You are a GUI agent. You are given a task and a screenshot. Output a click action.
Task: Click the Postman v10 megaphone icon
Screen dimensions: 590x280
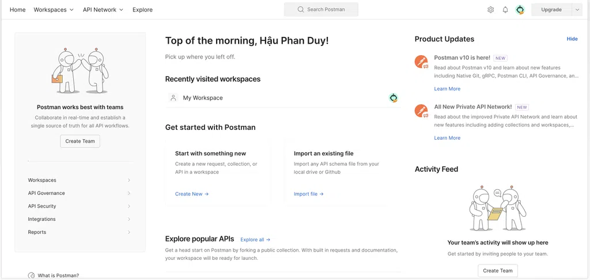pyautogui.click(x=421, y=62)
